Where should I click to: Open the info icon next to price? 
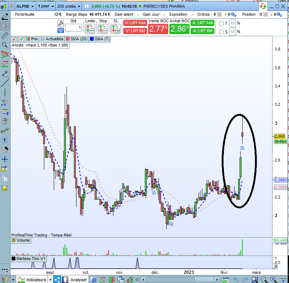pyautogui.click(x=86, y=6)
